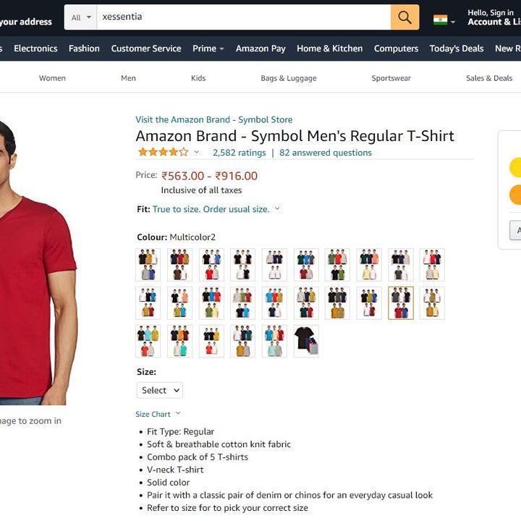Open the chevron beside the star rating
The width and height of the screenshot is (521, 521).
tap(196, 153)
